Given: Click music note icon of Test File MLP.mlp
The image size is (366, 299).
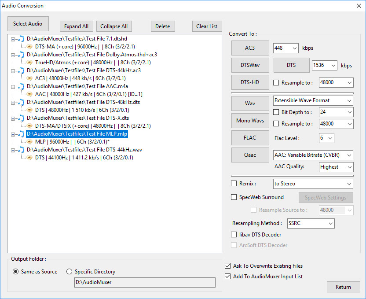Looking at the screenshot, I should tap(21, 134).
